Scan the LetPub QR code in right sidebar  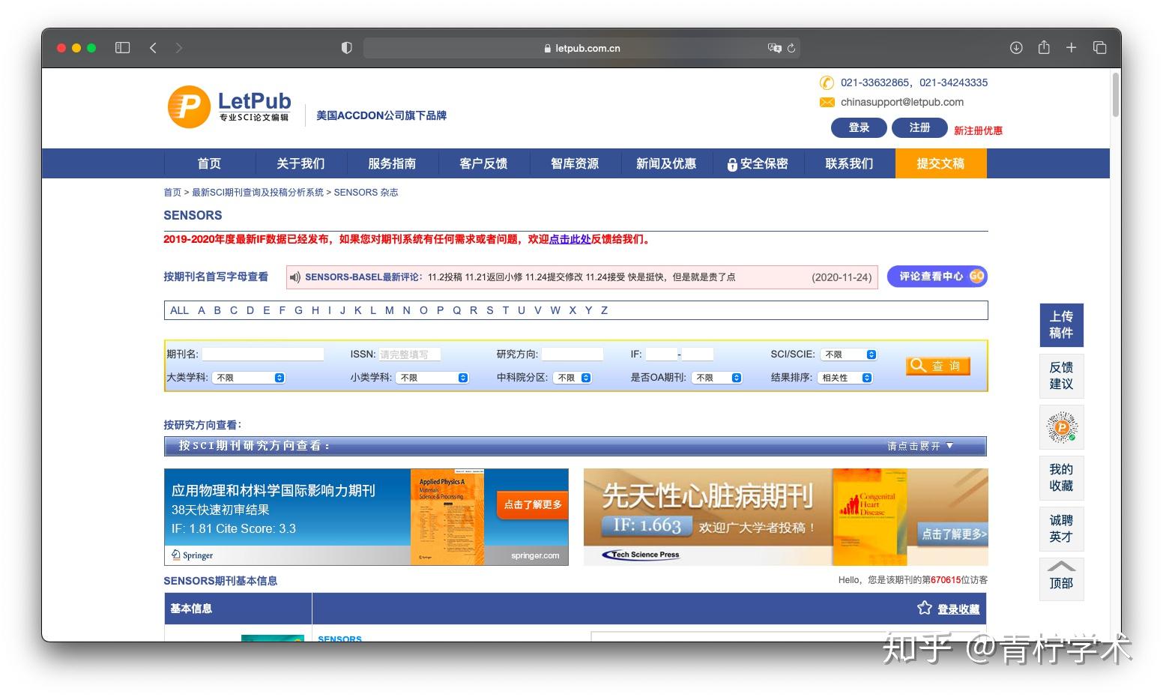[1061, 427]
